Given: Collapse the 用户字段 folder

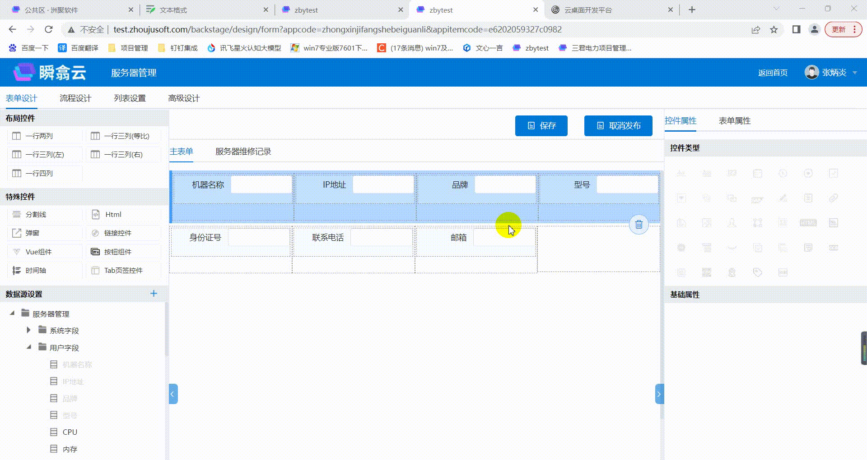Looking at the screenshot, I should click(28, 347).
